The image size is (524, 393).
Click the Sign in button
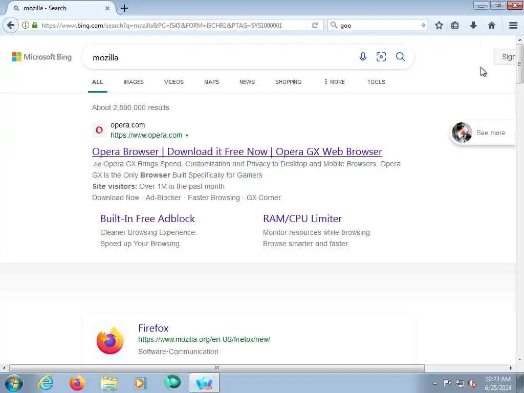(505, 57)
